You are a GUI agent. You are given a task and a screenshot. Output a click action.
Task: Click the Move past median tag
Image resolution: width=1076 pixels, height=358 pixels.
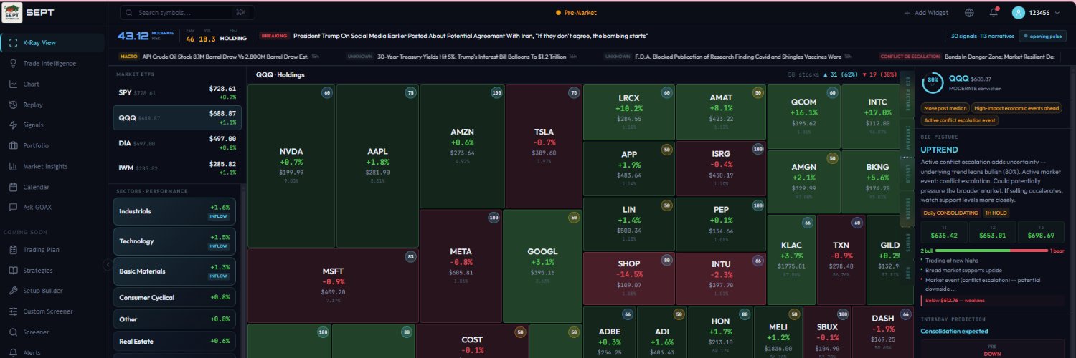(x=945, y=108)
